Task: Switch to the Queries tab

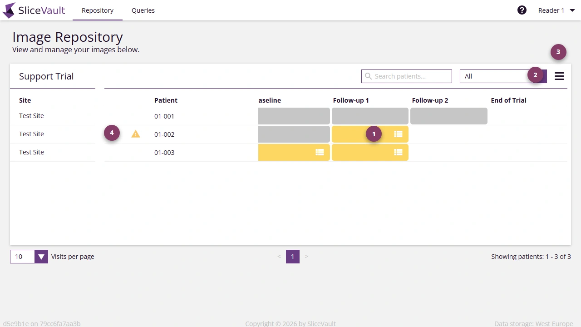Action: (x=143, y=10)
